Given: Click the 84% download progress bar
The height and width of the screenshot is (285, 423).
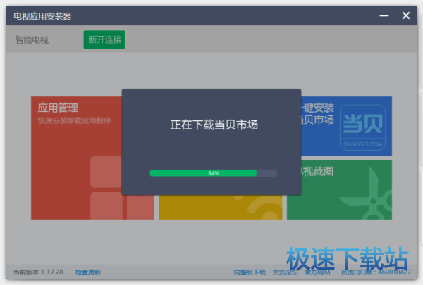Looking at the screenshot, I should [213, 172].
